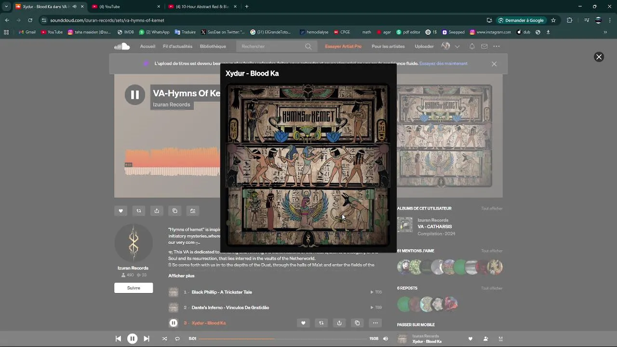Screen dimensions: 617x347
Task: Open the Accueil tab
Action: [148, 46]
